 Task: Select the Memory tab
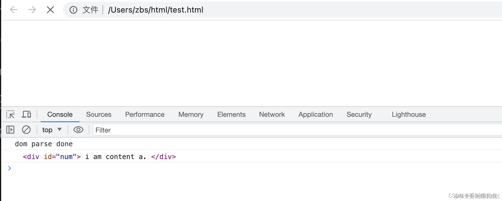[191, 114]
